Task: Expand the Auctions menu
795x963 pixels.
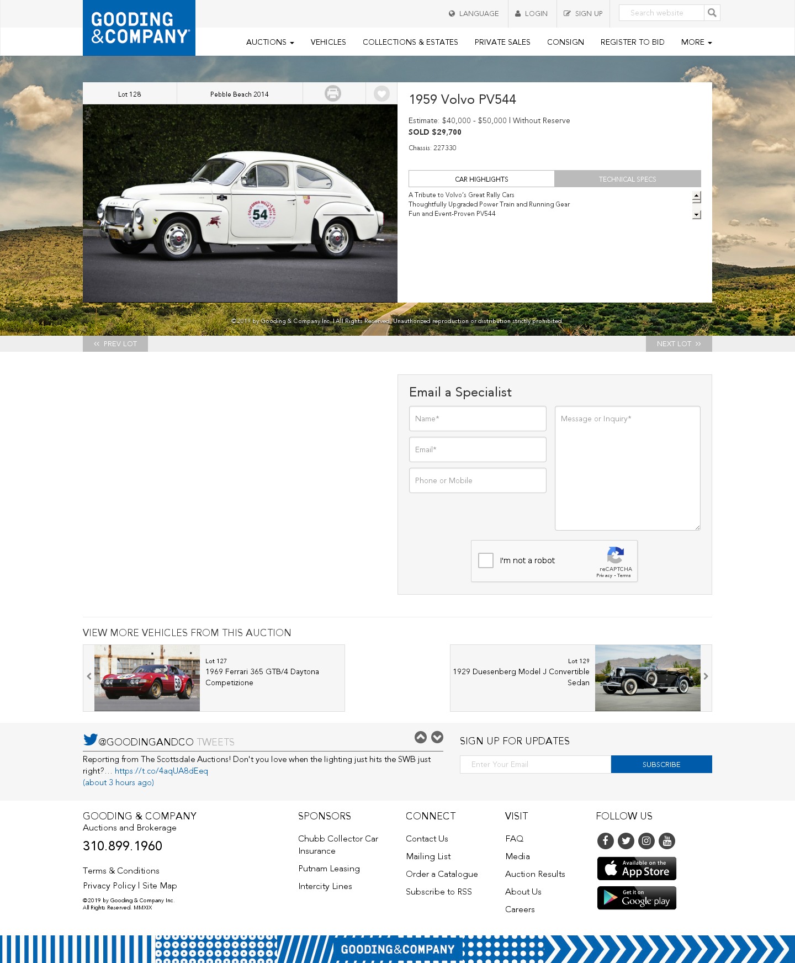Action: [x=270, y=42]
